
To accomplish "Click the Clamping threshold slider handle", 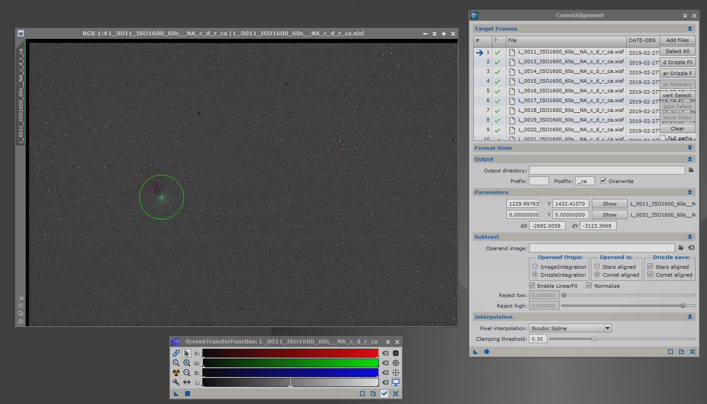I will (x=594, y=339).
